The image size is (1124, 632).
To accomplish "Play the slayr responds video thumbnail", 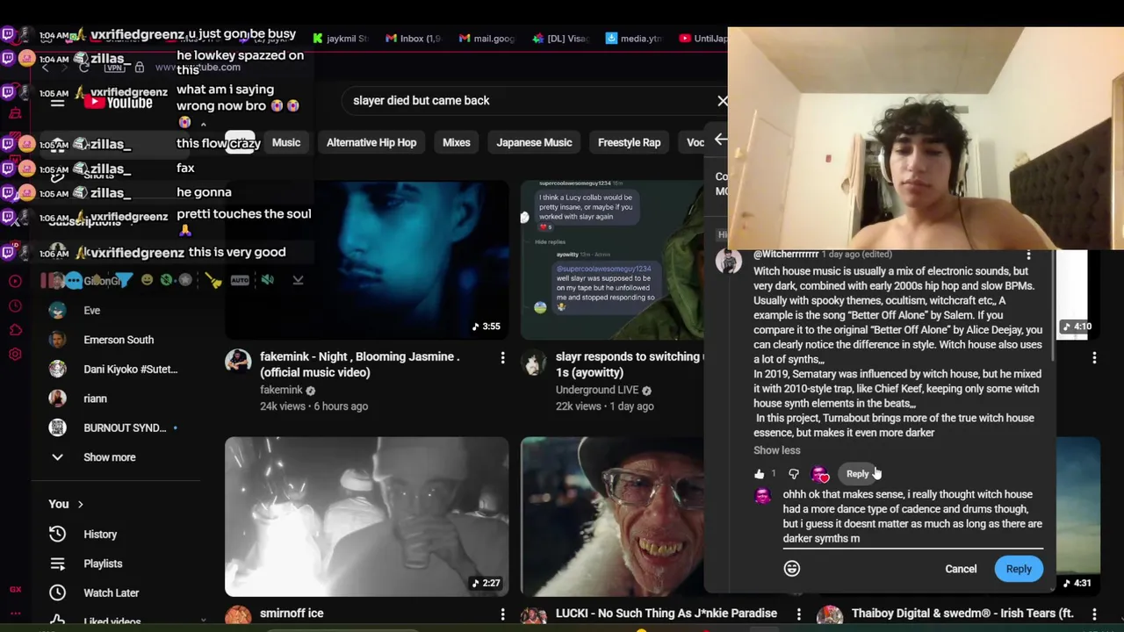I will point(612,260).
